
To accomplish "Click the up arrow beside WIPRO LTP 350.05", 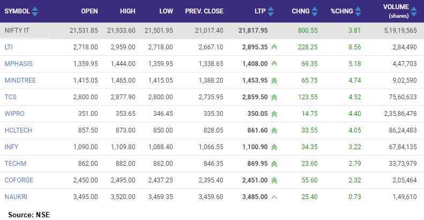I will point(274,114).
